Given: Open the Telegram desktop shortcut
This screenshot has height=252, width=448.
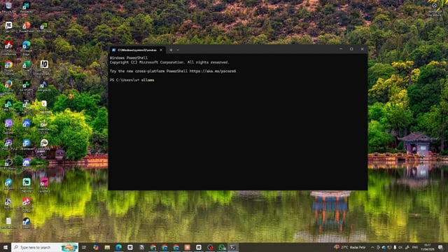Looking at the screenshot, I should pyautogui.click(x=8, y=184).
